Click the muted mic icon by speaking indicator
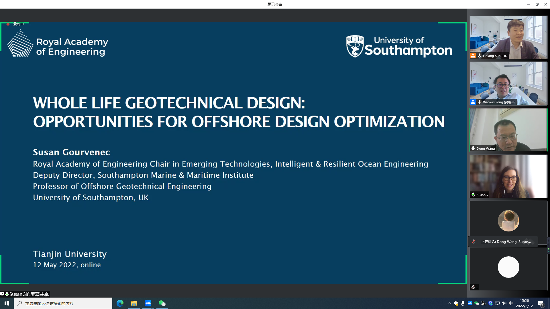The image size is (550, 309). click(474, 242)
